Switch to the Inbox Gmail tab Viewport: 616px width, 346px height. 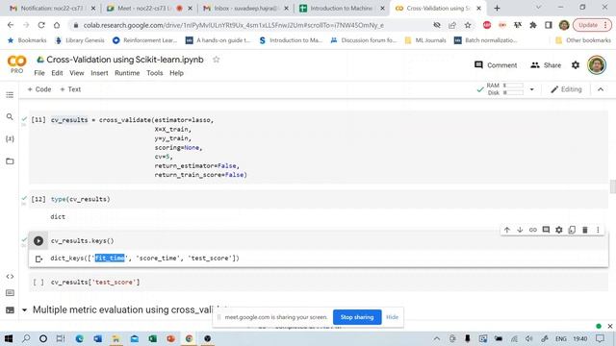[245, 8]
